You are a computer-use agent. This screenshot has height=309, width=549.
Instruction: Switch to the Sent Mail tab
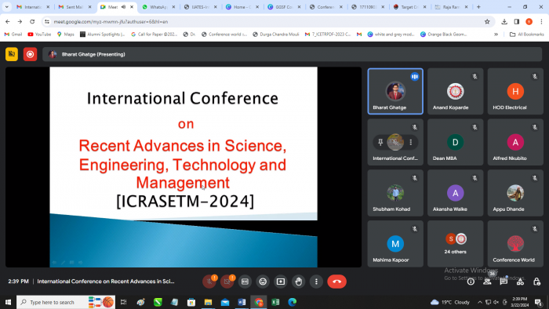click(75, 7)
